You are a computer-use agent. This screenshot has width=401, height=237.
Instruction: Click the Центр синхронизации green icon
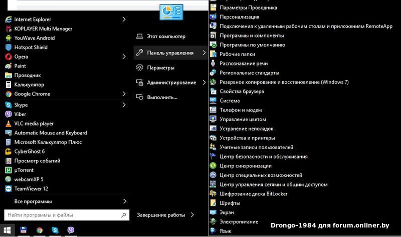pyautogui.click(x=213, y=166)
